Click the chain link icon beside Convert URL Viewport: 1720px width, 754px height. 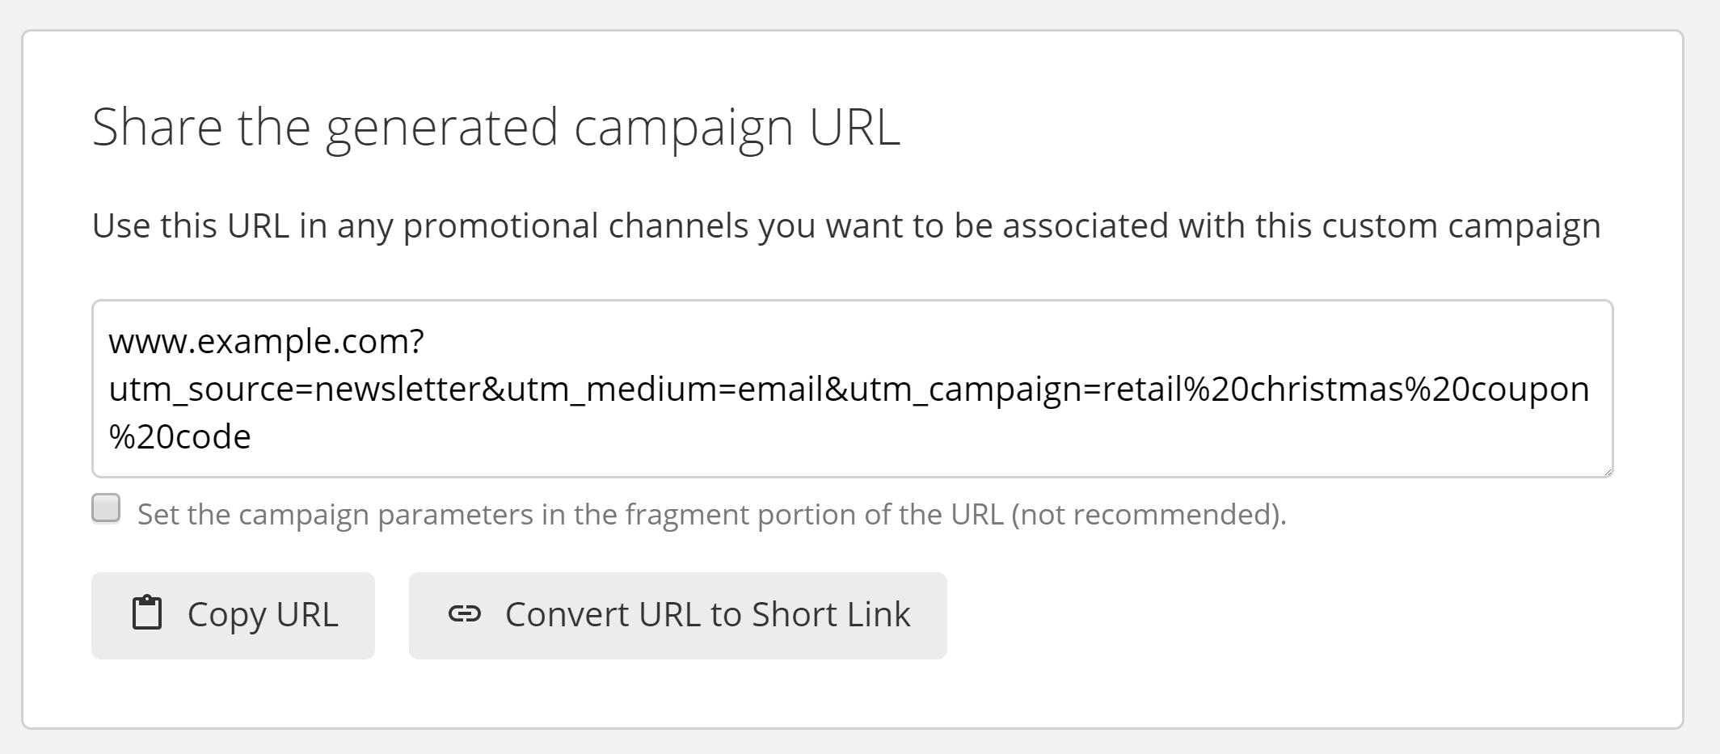[463, 614]
